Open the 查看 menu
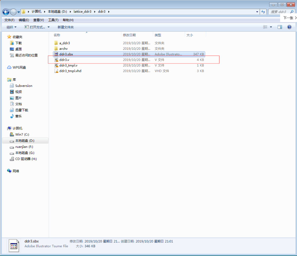Image resolution: width=297 pixels, height=256 pixels. click(x=38, y=20)
